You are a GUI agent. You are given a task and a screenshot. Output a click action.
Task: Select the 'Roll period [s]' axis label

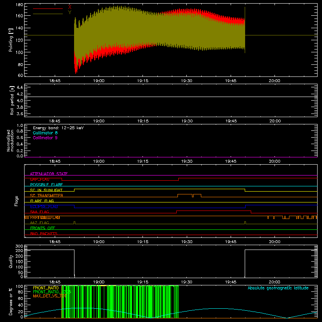click(x=12, y=100)
